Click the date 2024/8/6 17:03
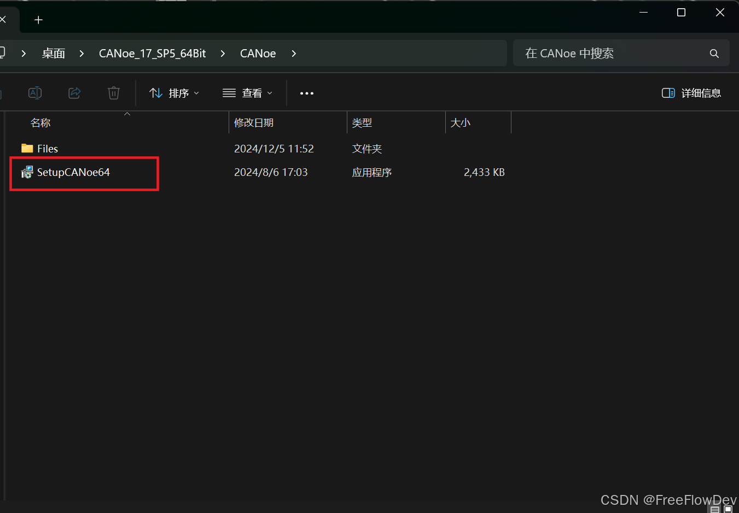This screenshot has height=513, width=739. (x=271, y=173)
